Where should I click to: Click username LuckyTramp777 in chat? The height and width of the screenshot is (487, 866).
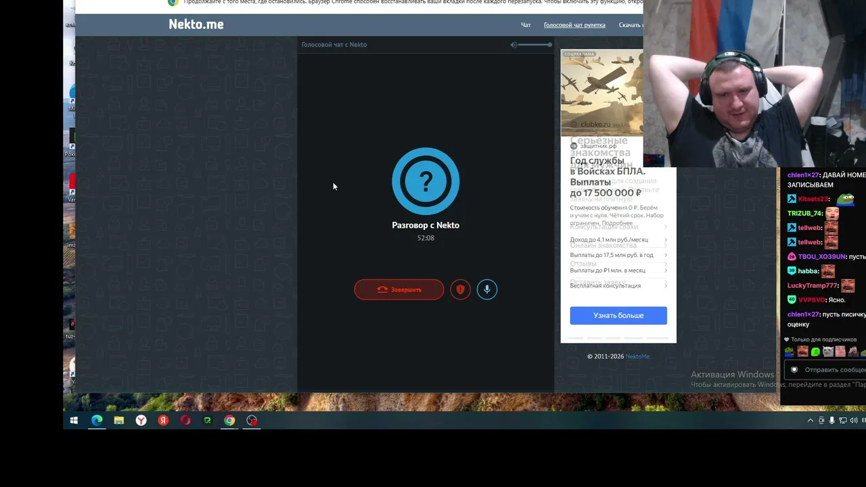813,285
